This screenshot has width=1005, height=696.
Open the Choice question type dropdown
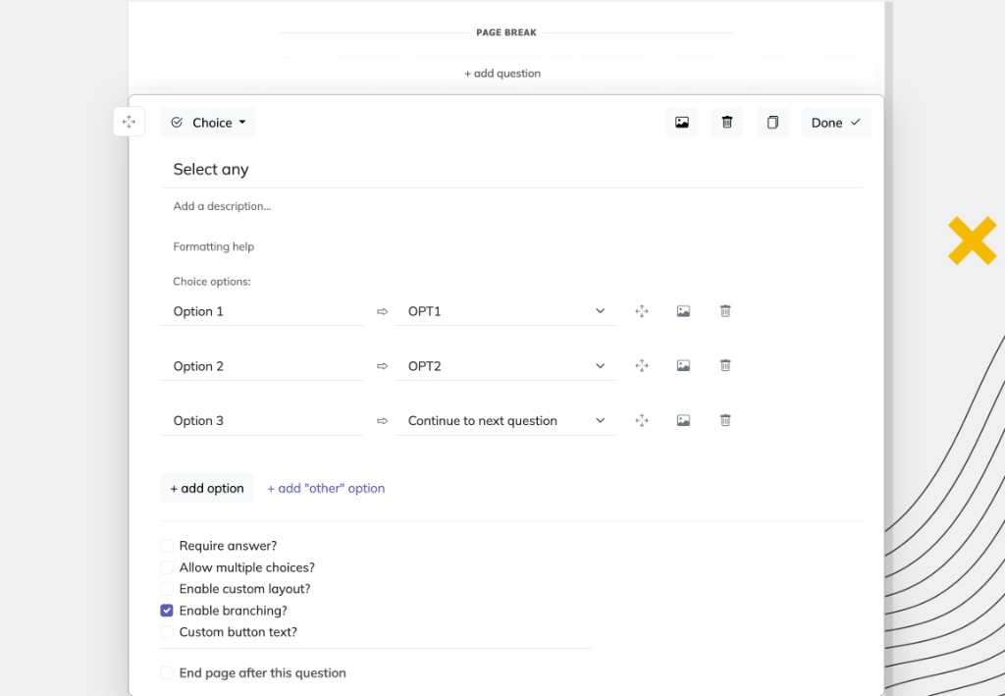click(x=208, y=123)
